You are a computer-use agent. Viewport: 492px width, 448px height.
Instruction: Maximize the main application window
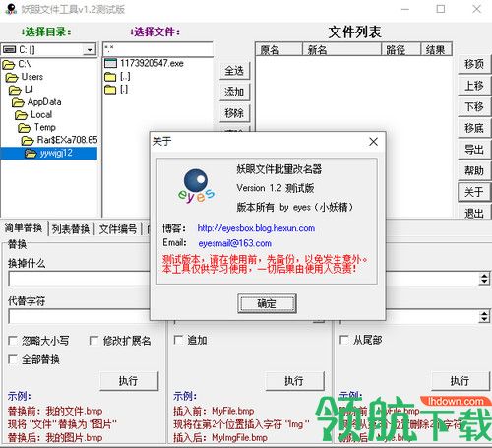pos(441,9)
